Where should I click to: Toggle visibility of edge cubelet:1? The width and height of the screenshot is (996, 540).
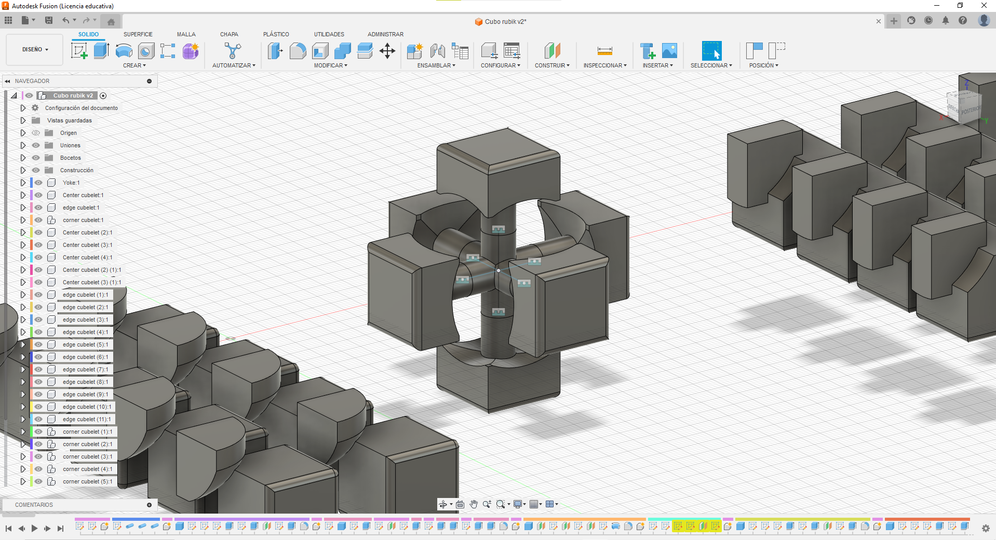tap(39, 207)
